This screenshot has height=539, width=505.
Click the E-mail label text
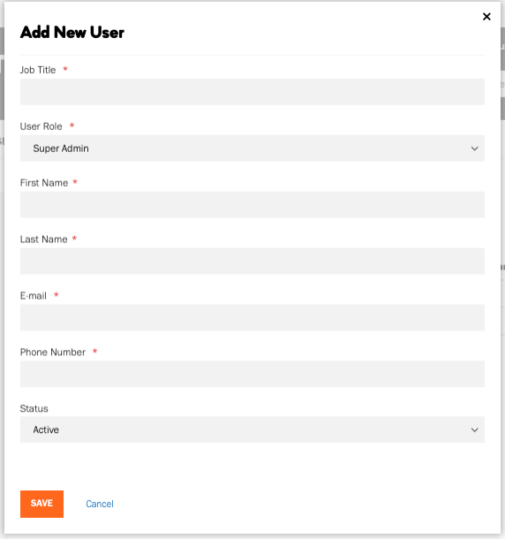click(x=34, y=296)
